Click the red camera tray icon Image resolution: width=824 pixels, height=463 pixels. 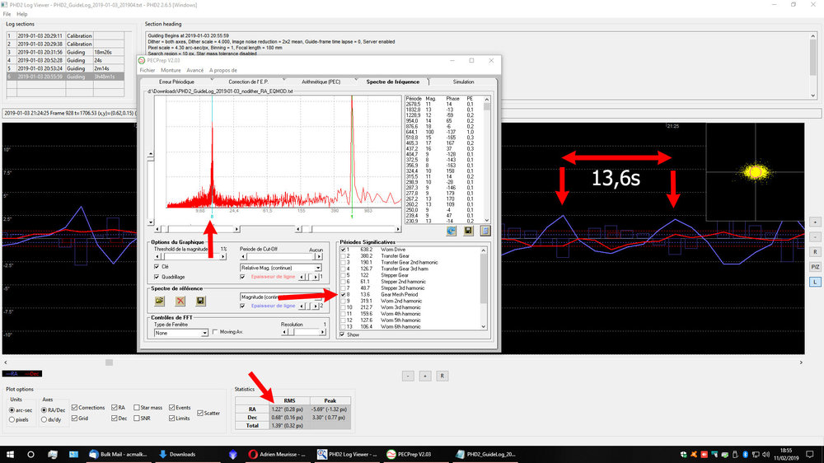tap(705, 454)
